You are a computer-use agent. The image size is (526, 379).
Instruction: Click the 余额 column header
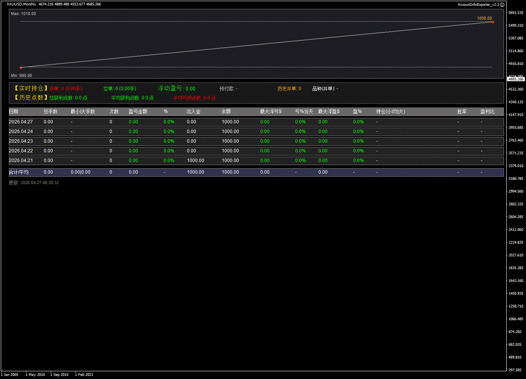[226, 112]
